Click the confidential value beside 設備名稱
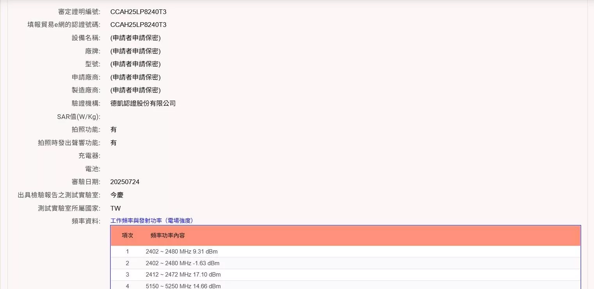The height and width of the screenshot is (289, 594). (136, 38)
